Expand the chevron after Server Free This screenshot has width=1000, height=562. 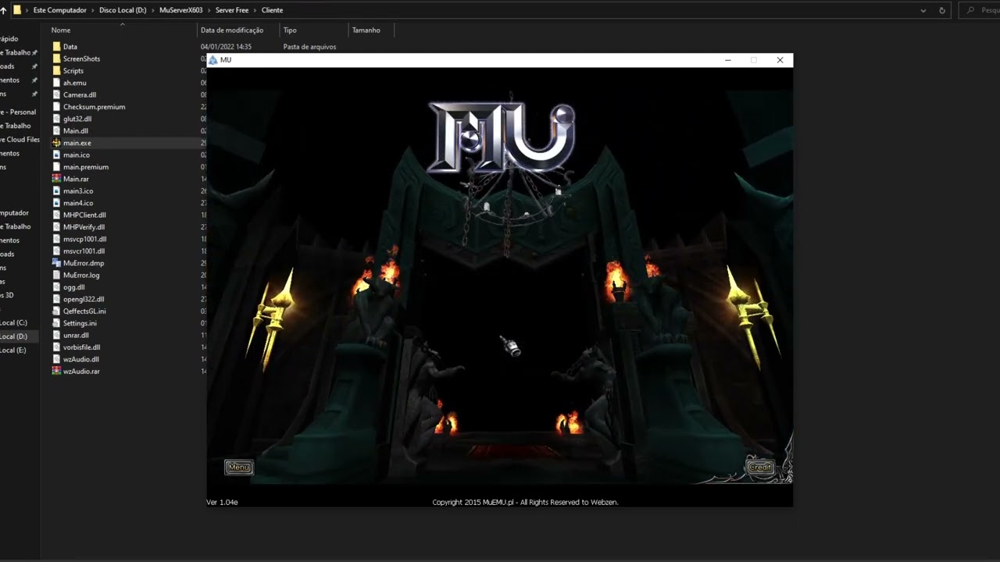coord(255,10)
